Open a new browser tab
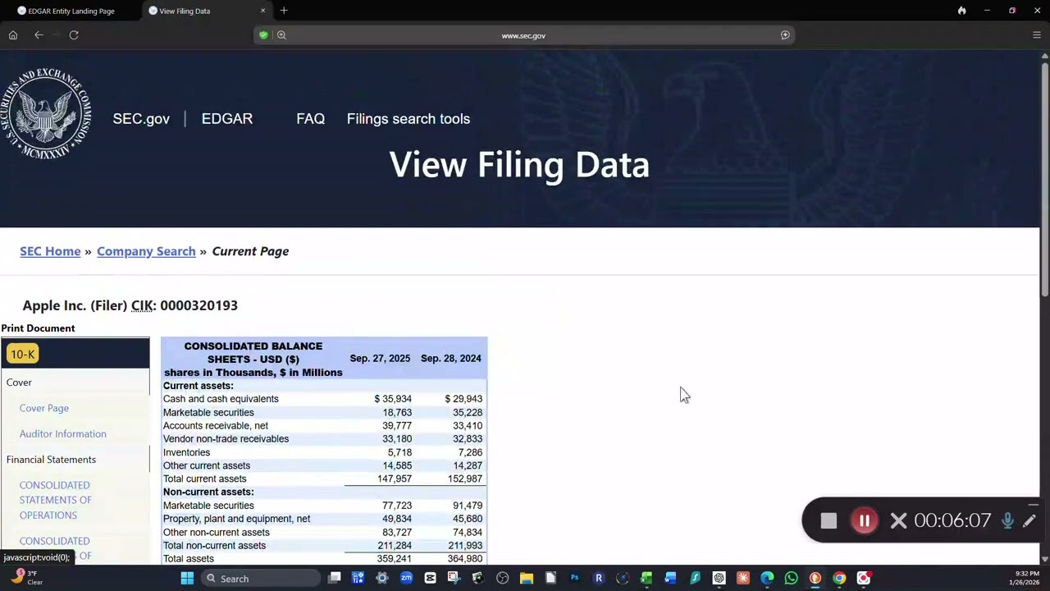The height and width of the screenshot is (591, 1050). (x=284, y=11)
